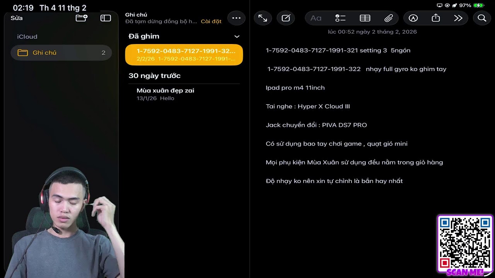Open the more options ellipsis button
Image resolution: width=495 pixels, height=278 pixels.
pos(236,18)
